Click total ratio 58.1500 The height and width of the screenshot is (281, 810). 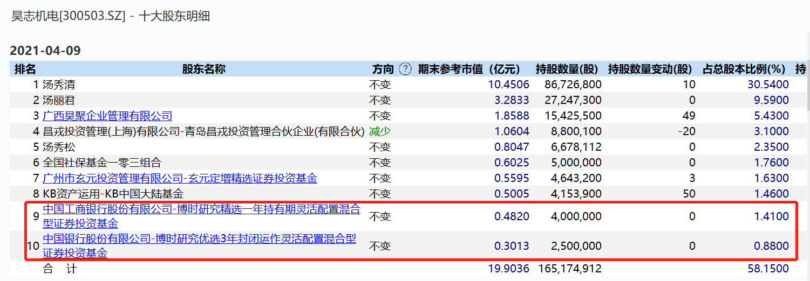[768, 269]
